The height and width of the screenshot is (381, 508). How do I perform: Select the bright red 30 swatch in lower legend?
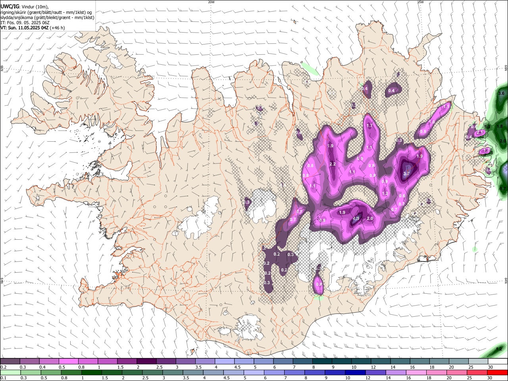(498, 372)
